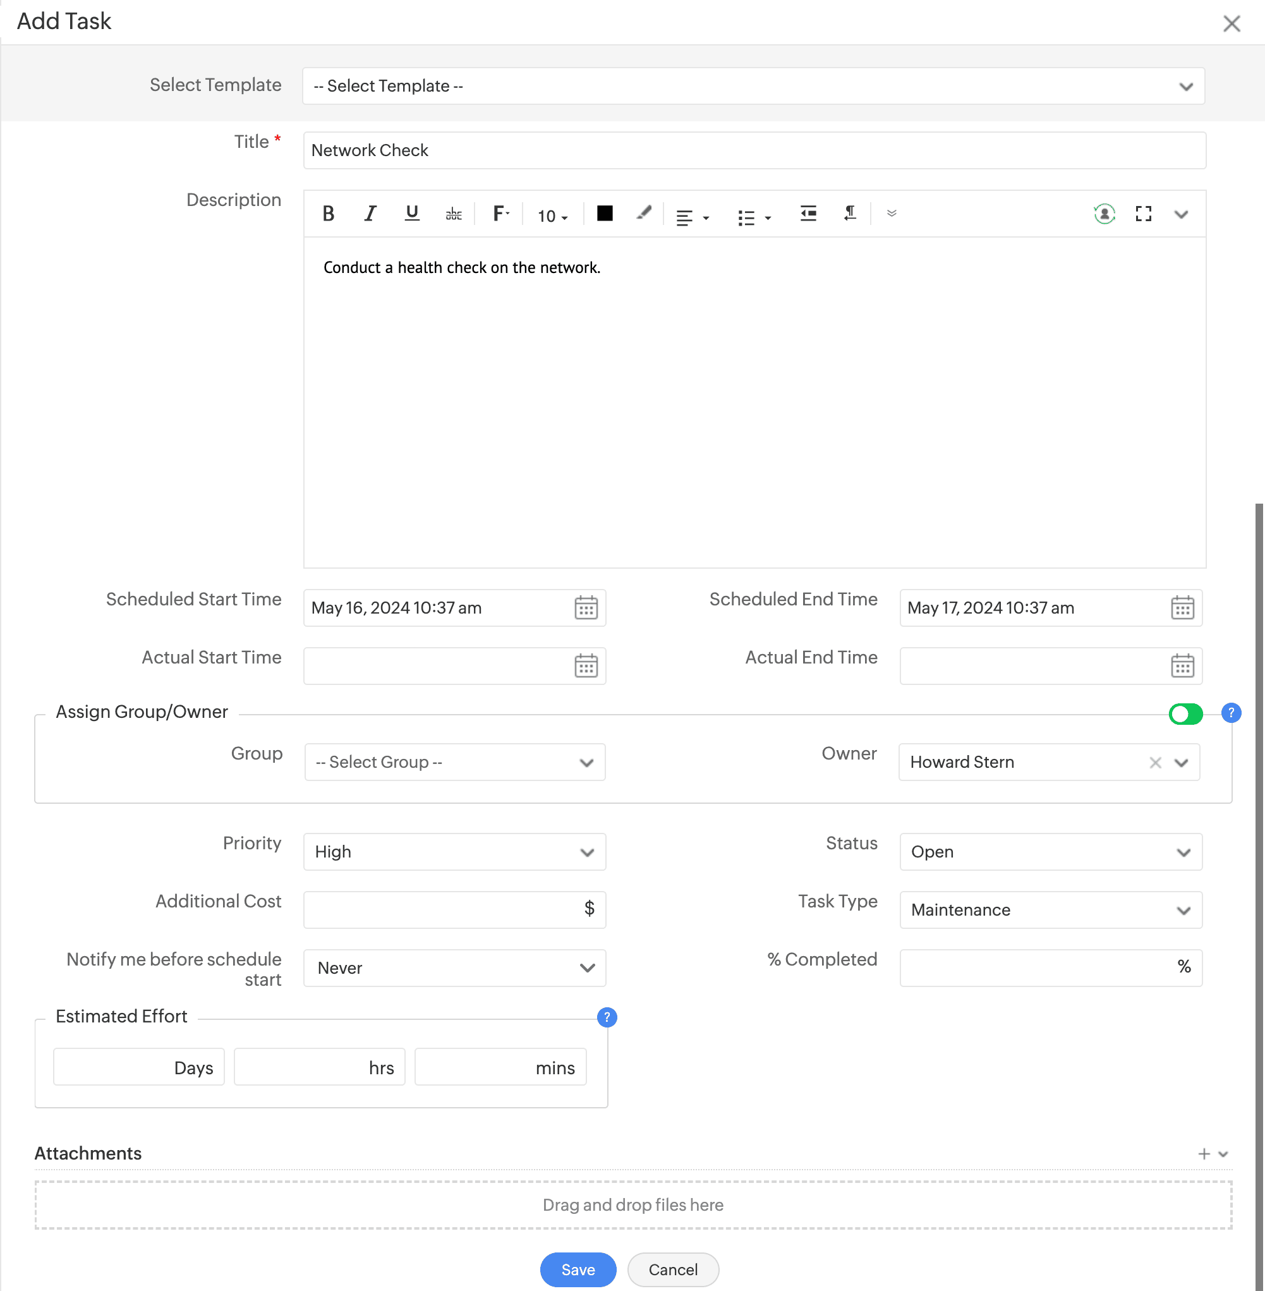Open the font family picker

pyautogui.click(x=500, y=214)
